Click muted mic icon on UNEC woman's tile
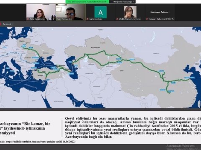 coord(117,19)
